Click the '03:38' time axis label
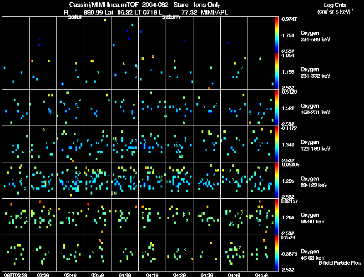364x277 pixels. pyautogui.click(x=43, y=275)
